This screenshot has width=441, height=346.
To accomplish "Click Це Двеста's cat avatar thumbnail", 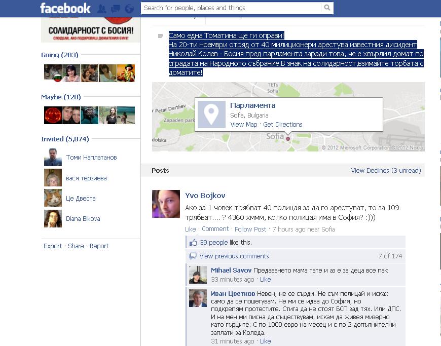I will point(53,198).
